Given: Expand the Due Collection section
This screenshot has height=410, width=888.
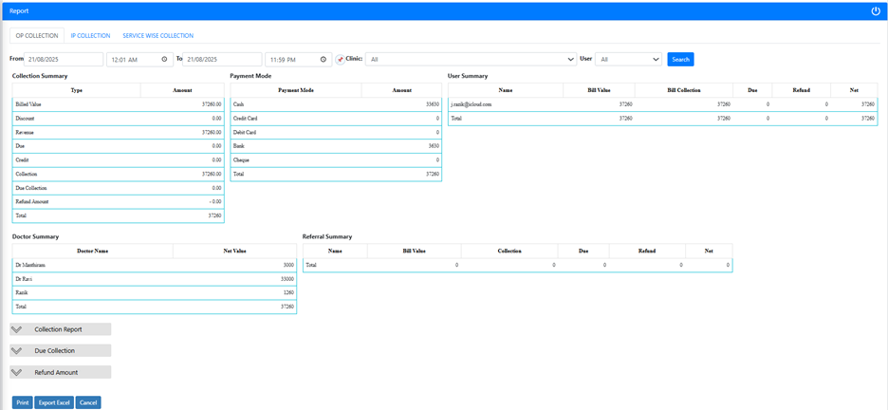Looking at the screenshot, I should (x=55, y=351).
